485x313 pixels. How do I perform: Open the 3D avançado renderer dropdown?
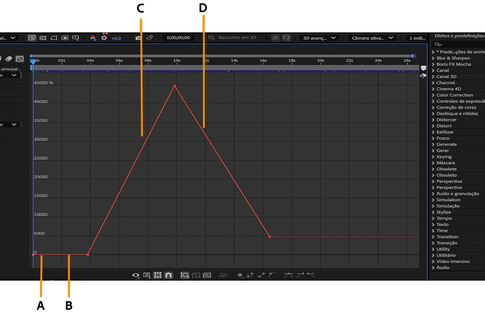point(319,38)
